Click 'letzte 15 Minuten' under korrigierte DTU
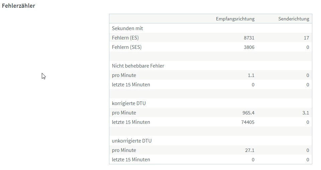This screenshot has height=170, width=321. click(131, 122)
